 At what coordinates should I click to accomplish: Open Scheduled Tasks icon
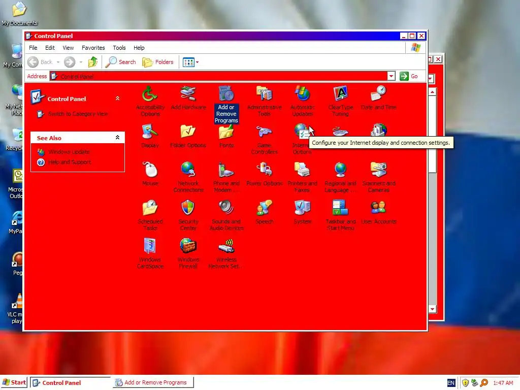[150, 208]
